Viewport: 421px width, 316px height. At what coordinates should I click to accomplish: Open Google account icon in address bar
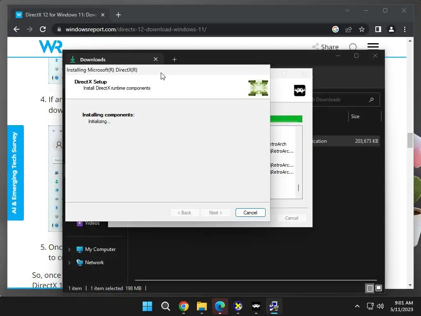point(335,29)
